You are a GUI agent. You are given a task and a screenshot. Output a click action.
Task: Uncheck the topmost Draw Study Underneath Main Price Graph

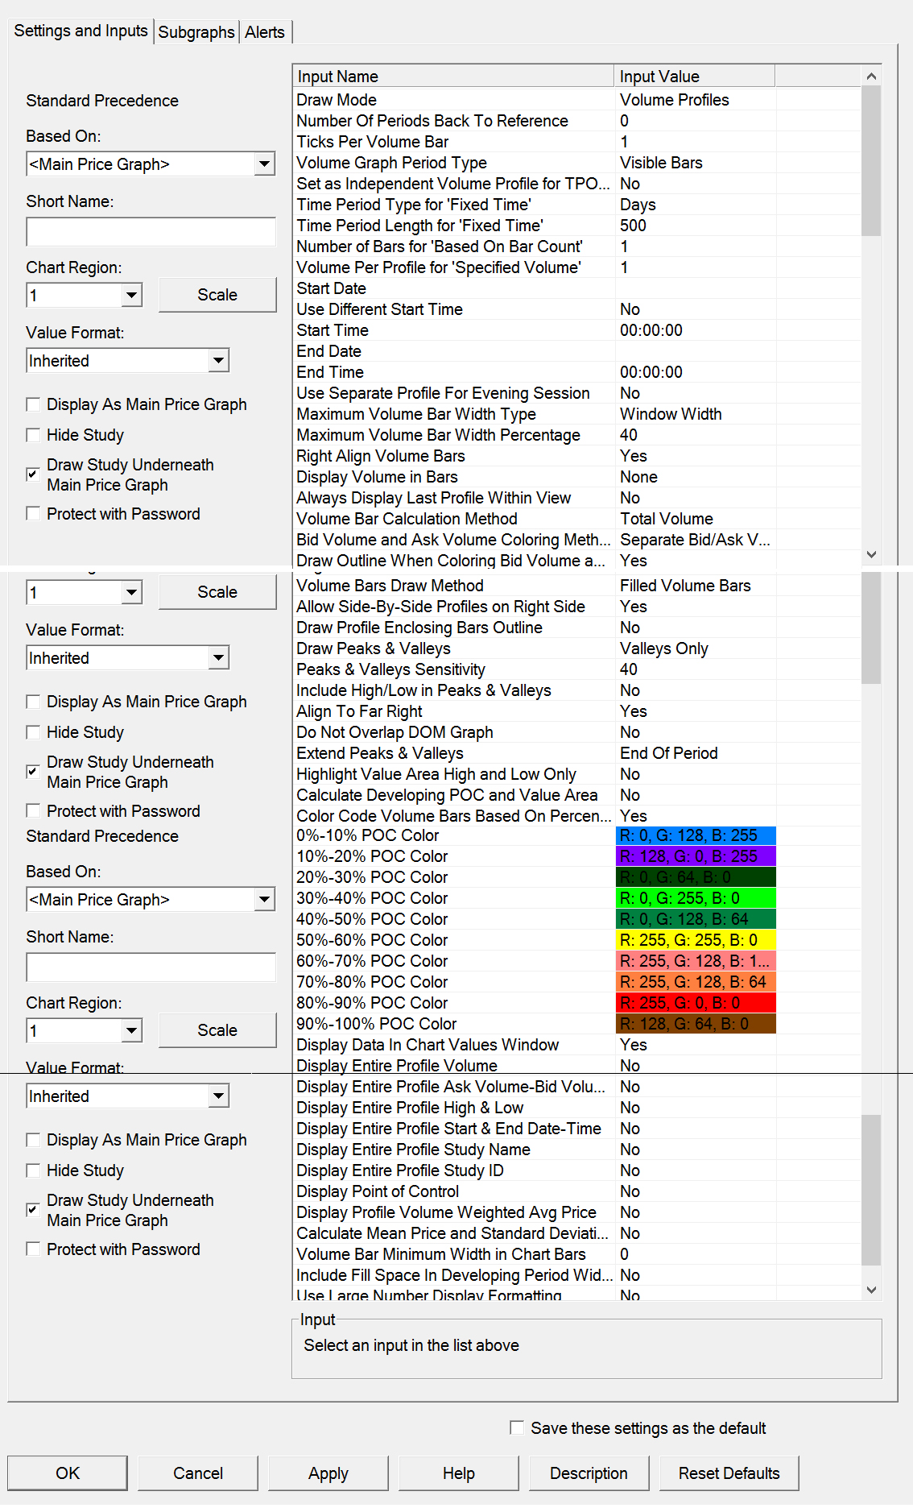[33, 474]
